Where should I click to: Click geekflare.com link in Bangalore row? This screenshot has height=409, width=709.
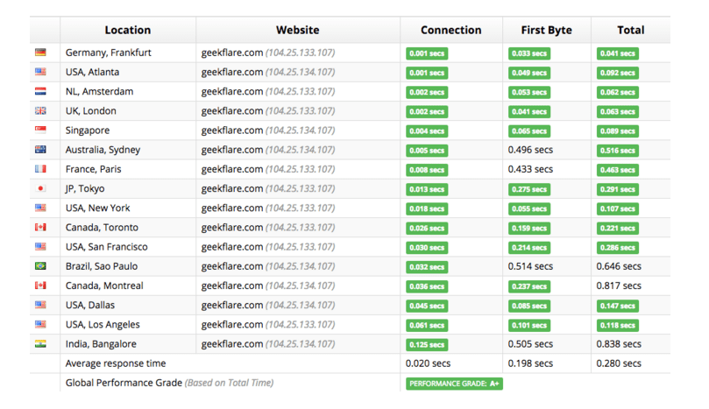pos(231,344)
